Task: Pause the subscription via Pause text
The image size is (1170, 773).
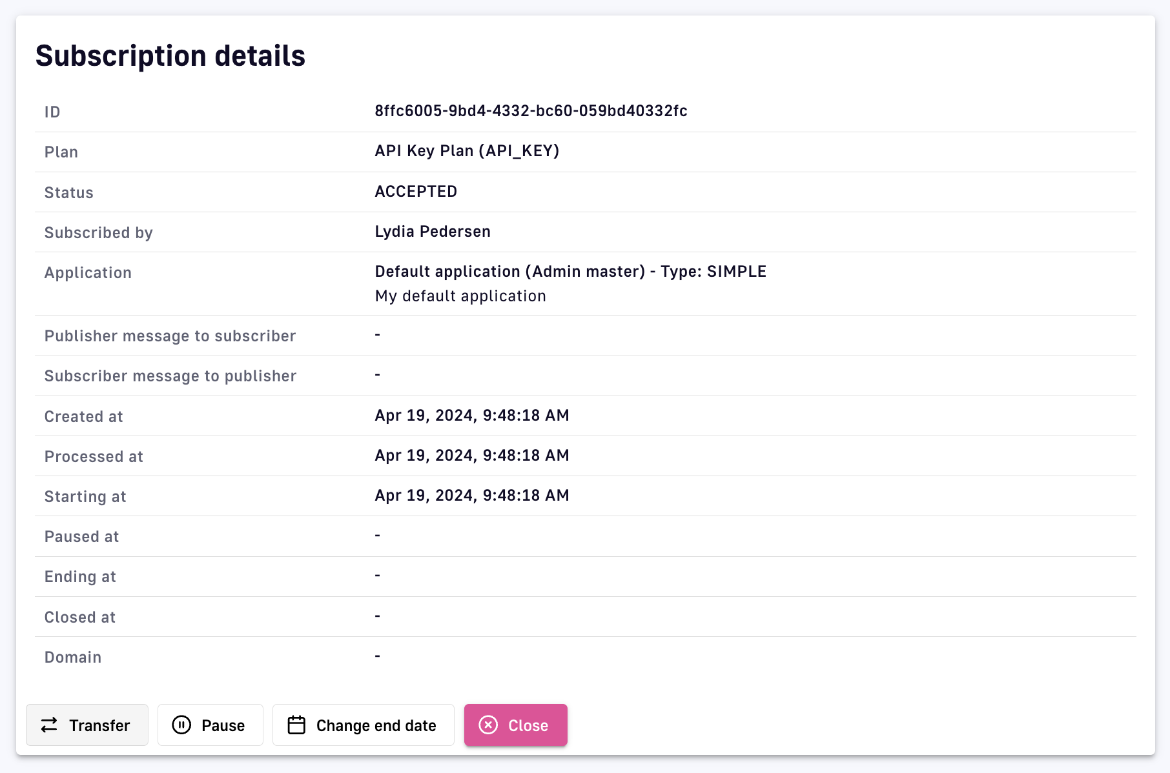Action: [223, 726]
